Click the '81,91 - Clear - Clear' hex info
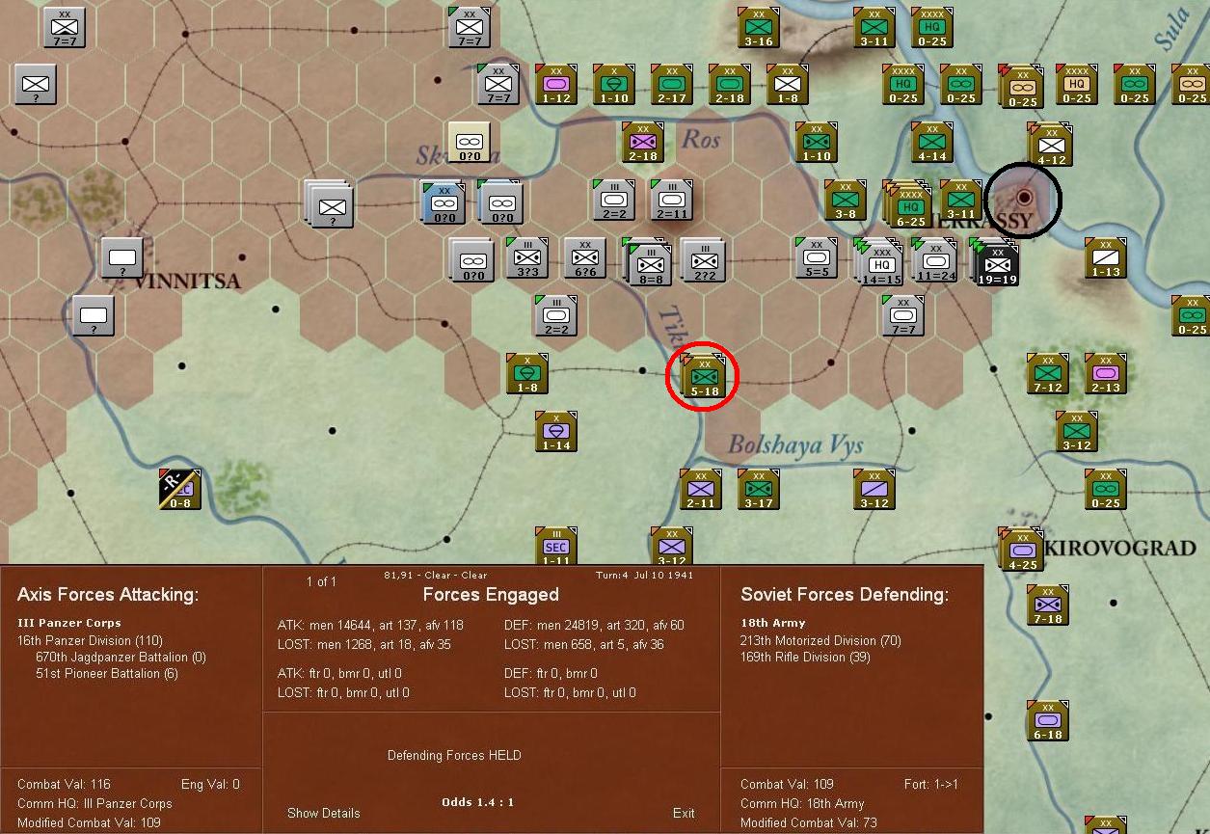Viewport: 1210px width, 834px height. [x=436, y=576]
